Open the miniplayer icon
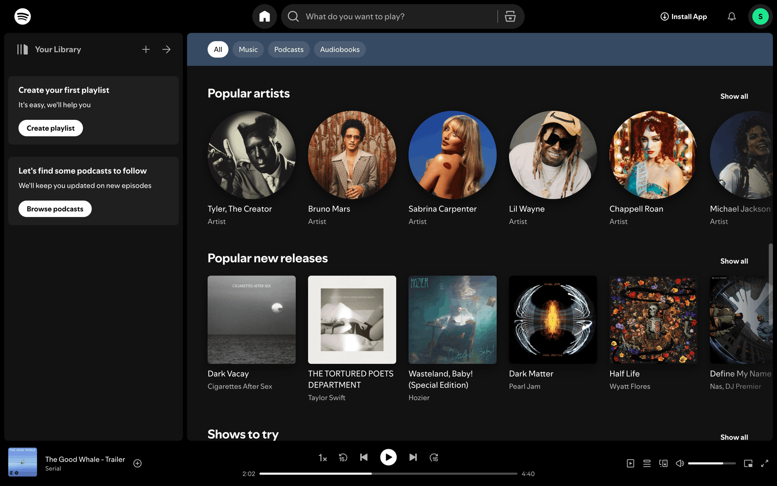This screenshot has height=486, width=777. pos(748,463)
